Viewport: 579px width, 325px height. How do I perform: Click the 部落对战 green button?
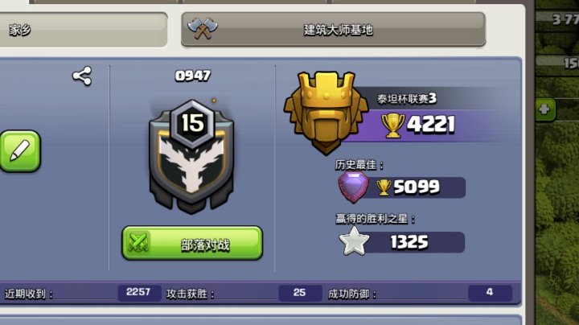pyautogui.click(x=192, y=244)
